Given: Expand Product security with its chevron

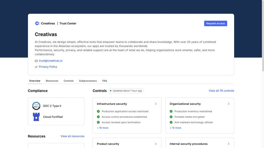Looking at the screenshot, I should point(156,144).
